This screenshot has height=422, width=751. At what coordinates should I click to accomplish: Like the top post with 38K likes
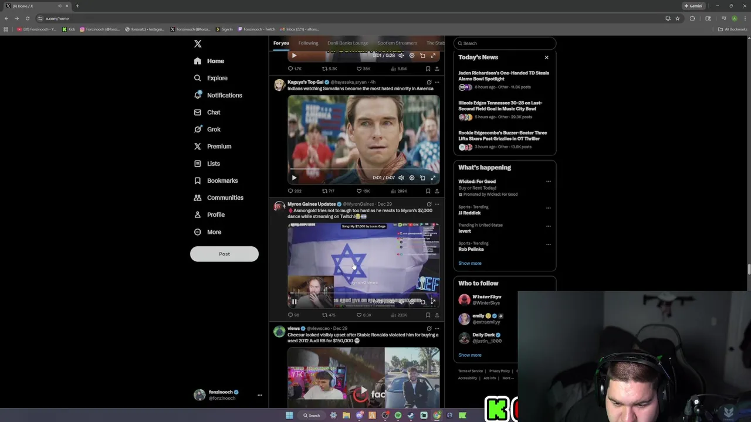363,69
